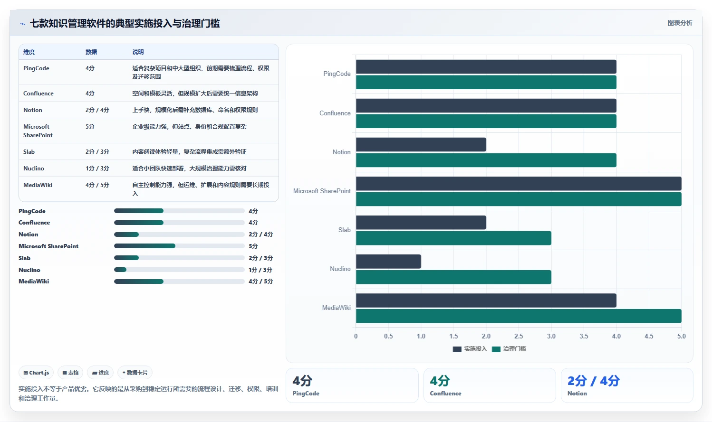Click the description 适合小团队快速部署
The height and width of the screenshot is (422, 712).
tap(189, 169)
